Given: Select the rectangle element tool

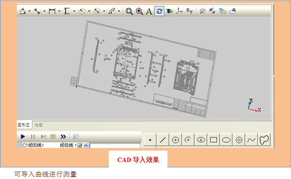Looking at the screenshot, I should [x=213, y=140].
